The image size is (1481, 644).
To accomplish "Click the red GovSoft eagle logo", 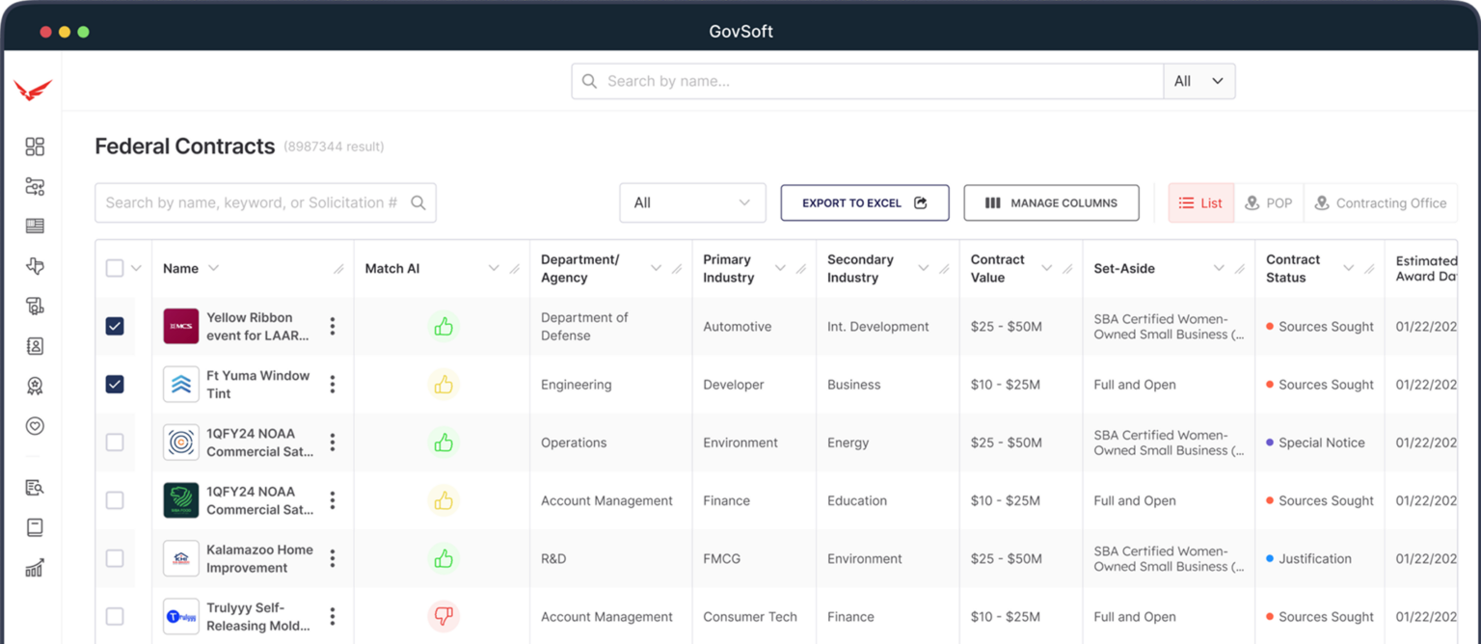I will click(x=33, y=90).
